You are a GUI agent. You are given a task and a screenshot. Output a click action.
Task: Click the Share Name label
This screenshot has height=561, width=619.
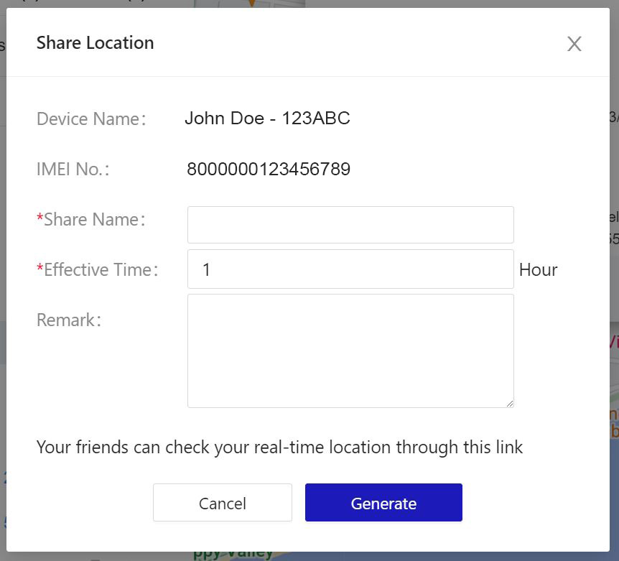coord(95,220)
